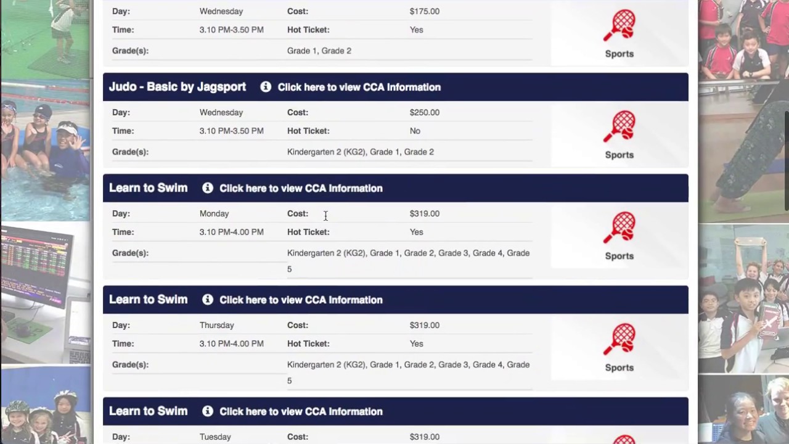View CCA Information for Tuesday's Learn to Swim
This screenshot has height=444, width=789.
(301, 411)
